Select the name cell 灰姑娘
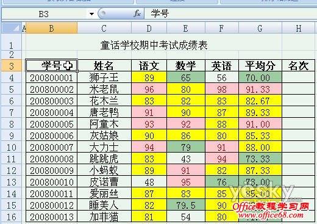Viewport: 317px width, 224px height. point(104,135)
